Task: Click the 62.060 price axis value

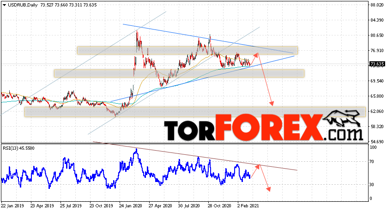Action: click(377, 111)
